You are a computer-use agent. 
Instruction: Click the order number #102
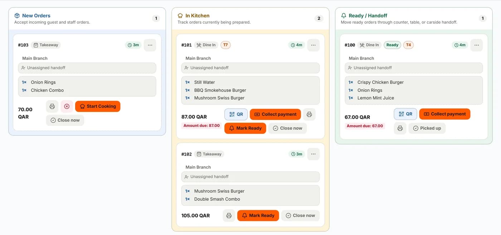coord(186,154)
